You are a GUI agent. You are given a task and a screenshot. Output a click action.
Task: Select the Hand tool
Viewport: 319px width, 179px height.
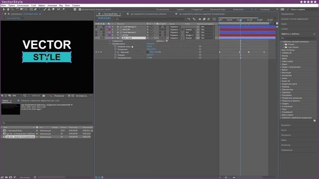pyautogui.click(x=8, y=9)
